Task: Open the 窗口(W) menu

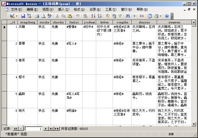Action: pos(126,9)
